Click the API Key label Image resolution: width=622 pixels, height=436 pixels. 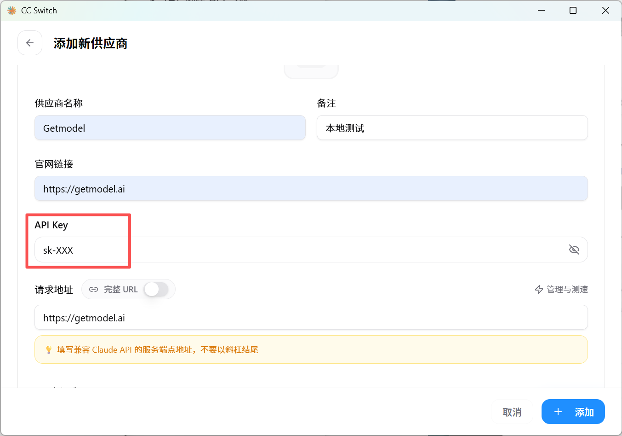(x=51, y=225)
